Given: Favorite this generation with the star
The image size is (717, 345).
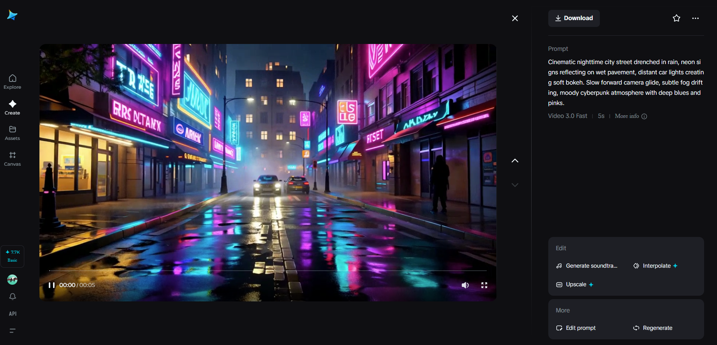Looking at the screenshot, I should [x=676, y=18].
